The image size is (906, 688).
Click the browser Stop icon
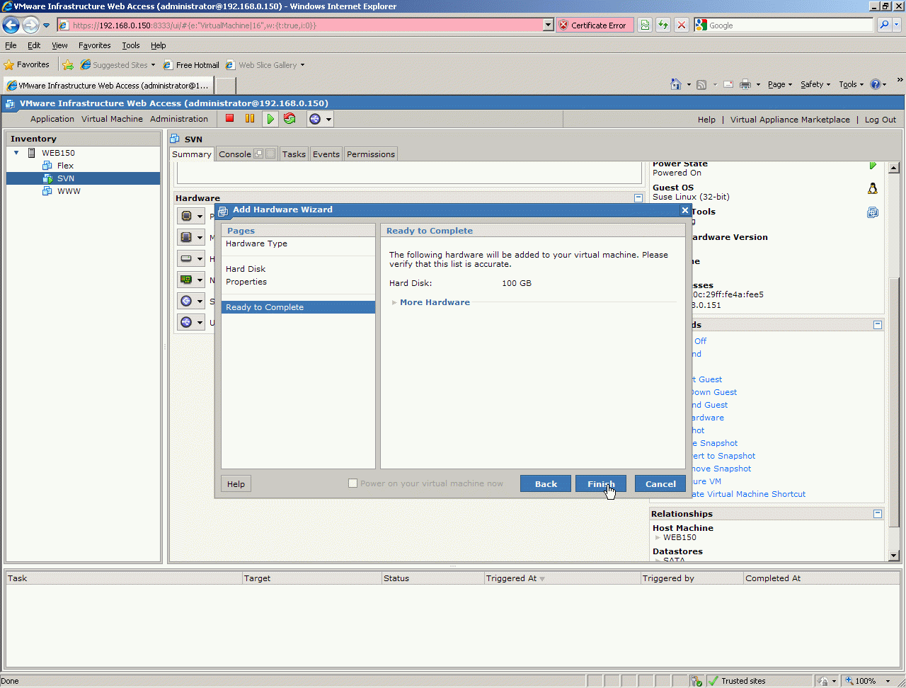[682, 25]
